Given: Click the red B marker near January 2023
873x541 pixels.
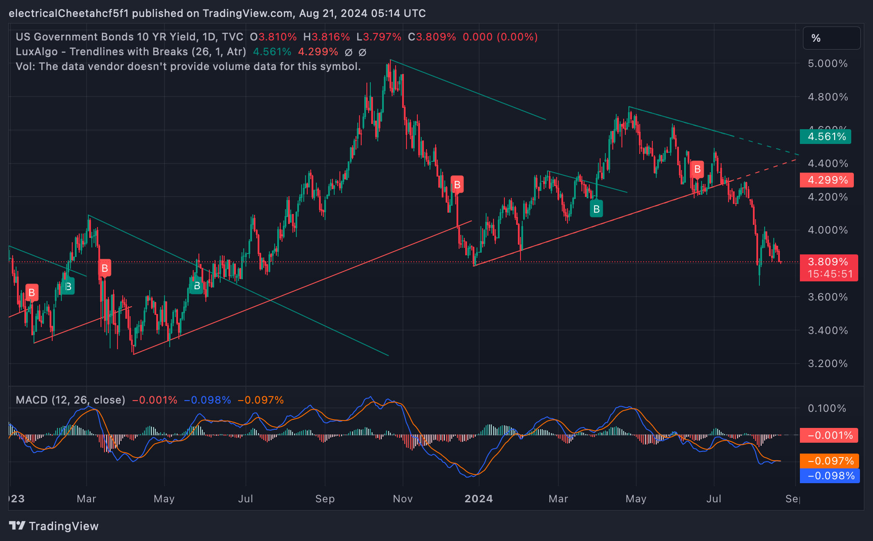Looking at the screenshot, I should (x=31, y=293).
